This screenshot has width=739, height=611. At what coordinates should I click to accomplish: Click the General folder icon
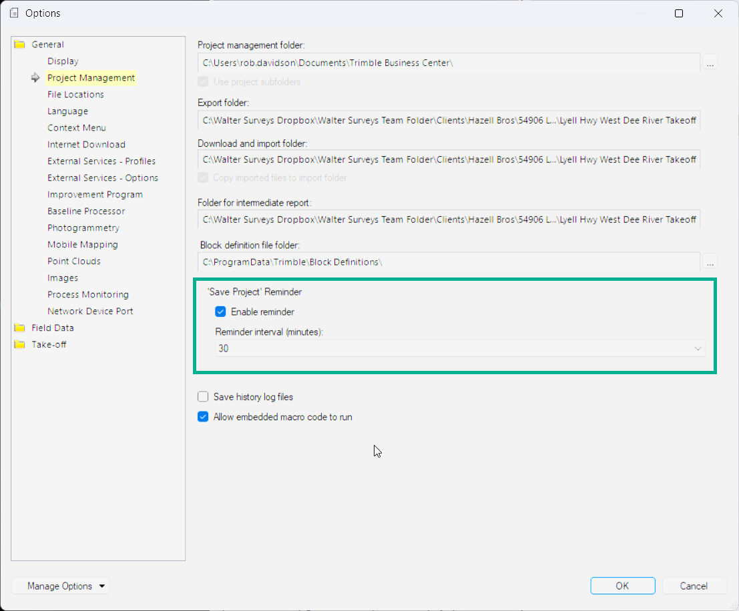pyautogui.click(x=19, y=45)
